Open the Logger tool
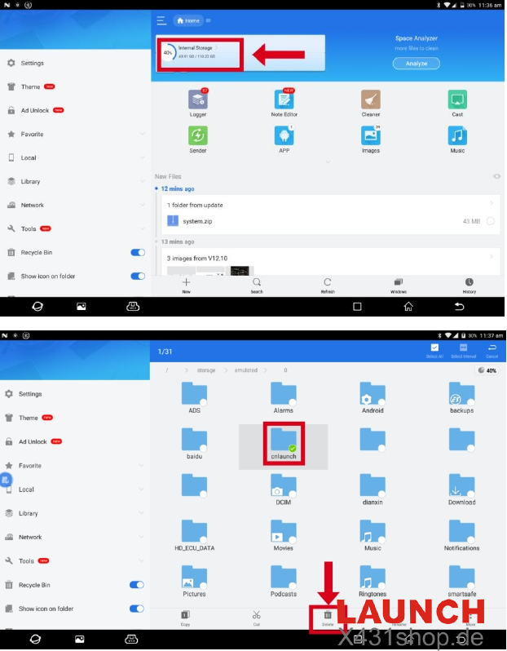The width and height of the screenshot is (507, 651). click(x=198, y=100)
